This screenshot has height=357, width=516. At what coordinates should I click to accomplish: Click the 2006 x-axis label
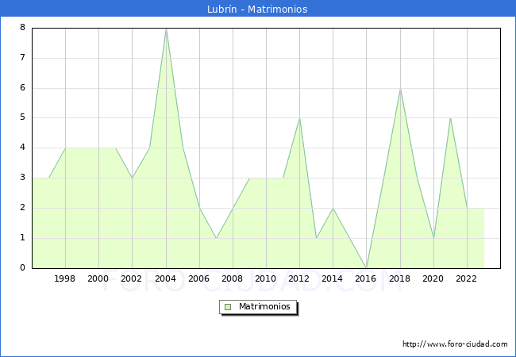[198, 279]
